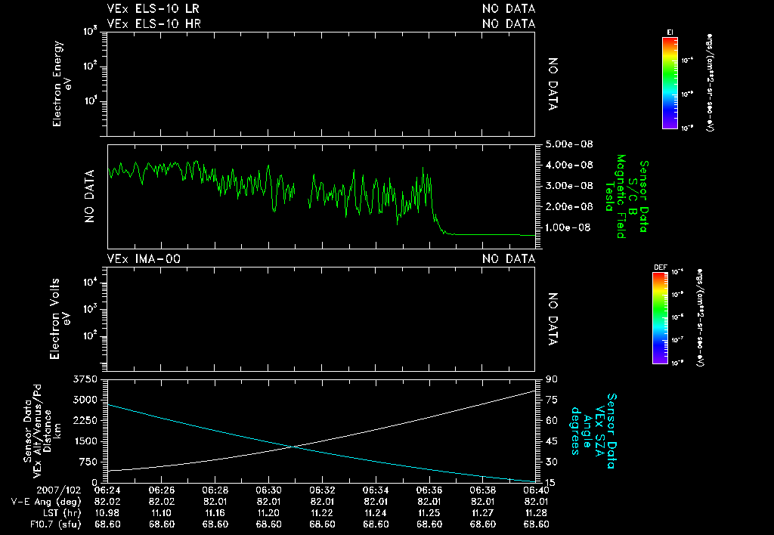Click the 'F10.7 (sfu)' row label
The image size is (774, 535).
coord(55,524)
